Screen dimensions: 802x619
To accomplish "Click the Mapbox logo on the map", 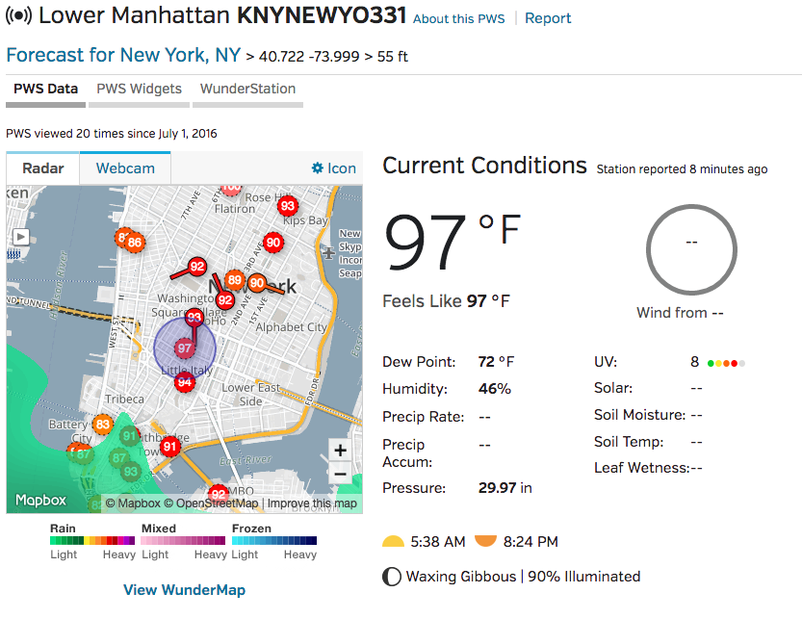I will 39,501.
